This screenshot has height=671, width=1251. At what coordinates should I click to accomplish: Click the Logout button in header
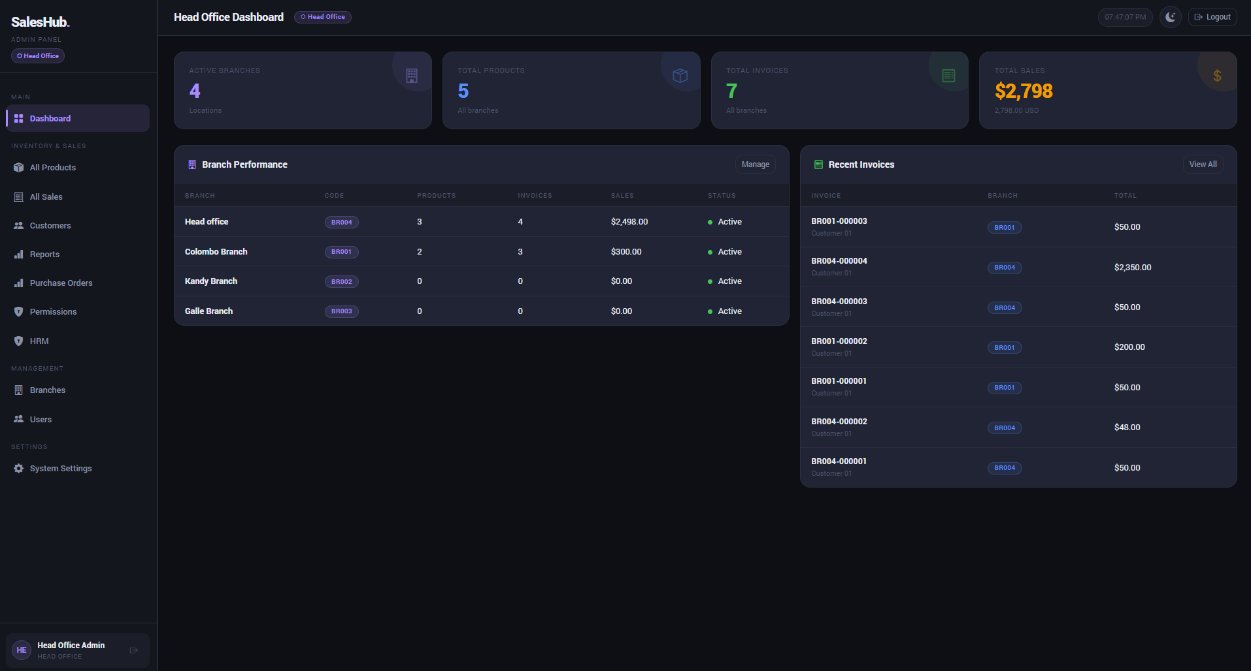[1212, 17]
